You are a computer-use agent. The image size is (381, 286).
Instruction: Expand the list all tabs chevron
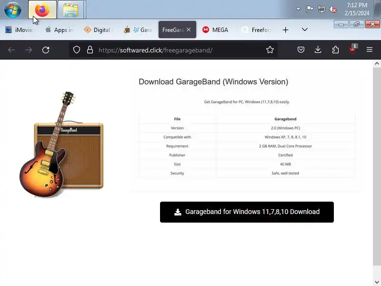[305, 30]
